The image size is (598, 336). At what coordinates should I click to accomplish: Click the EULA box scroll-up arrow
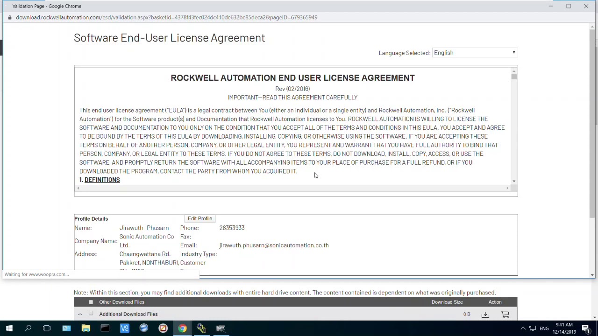click(514, 70)
